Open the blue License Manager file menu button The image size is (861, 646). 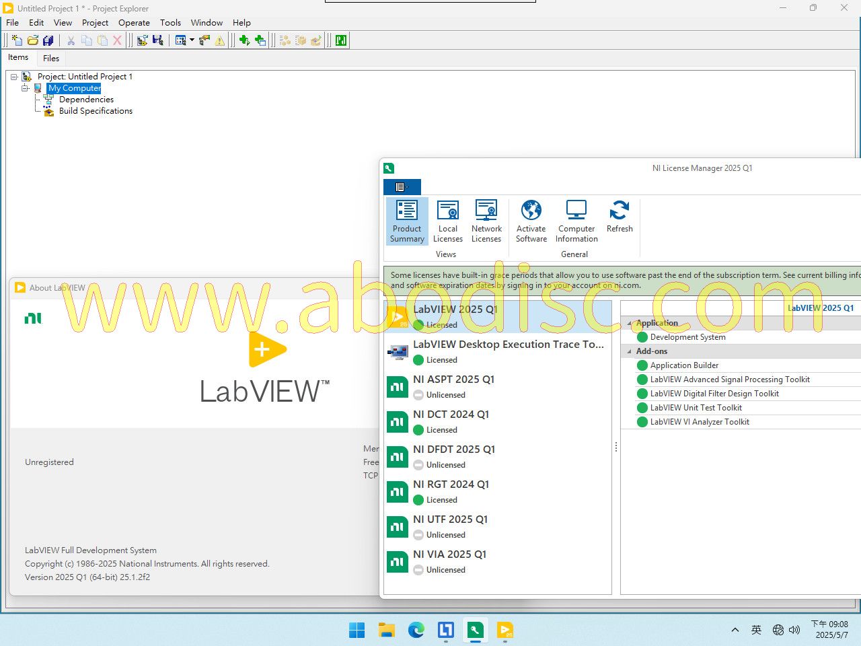pos(402,187)
